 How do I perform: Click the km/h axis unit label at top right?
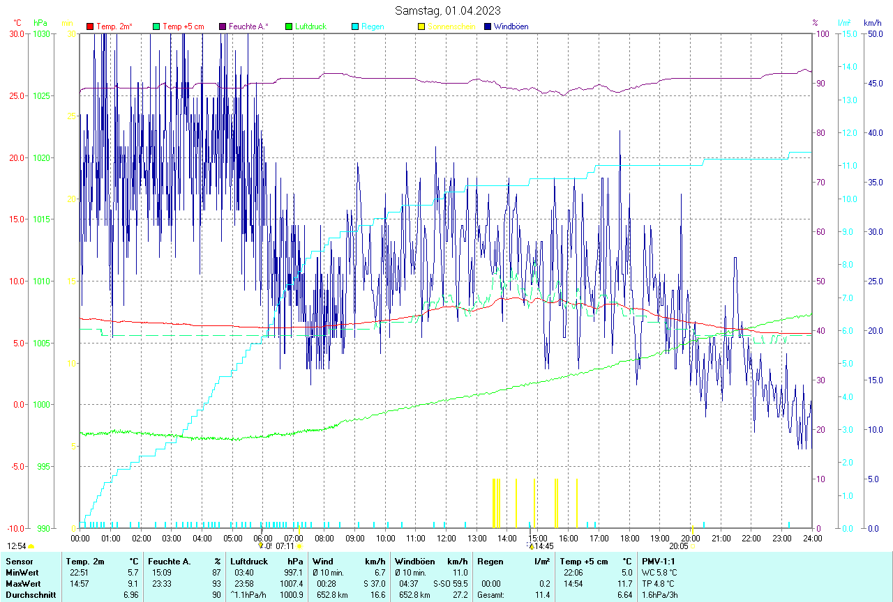pyautogui.click(x=873, y=23)
